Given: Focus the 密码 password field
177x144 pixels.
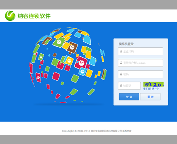Looking at the screenshot, I should click(x=141, y=74).
